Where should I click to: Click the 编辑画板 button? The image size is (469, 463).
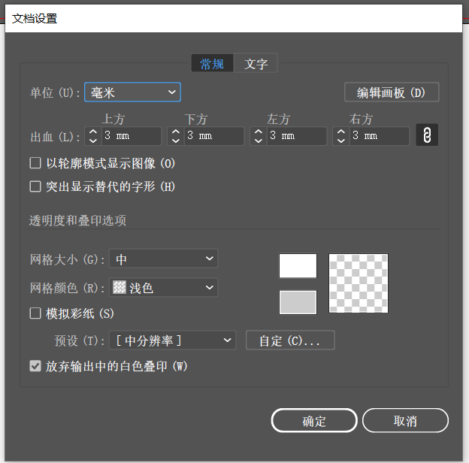(391, 92)
